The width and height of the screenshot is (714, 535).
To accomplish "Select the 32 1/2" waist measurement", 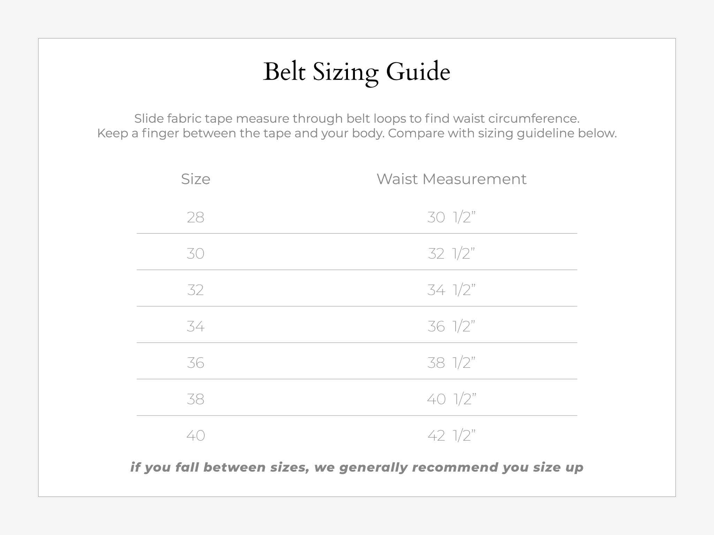I will click(x=451, y=254).
